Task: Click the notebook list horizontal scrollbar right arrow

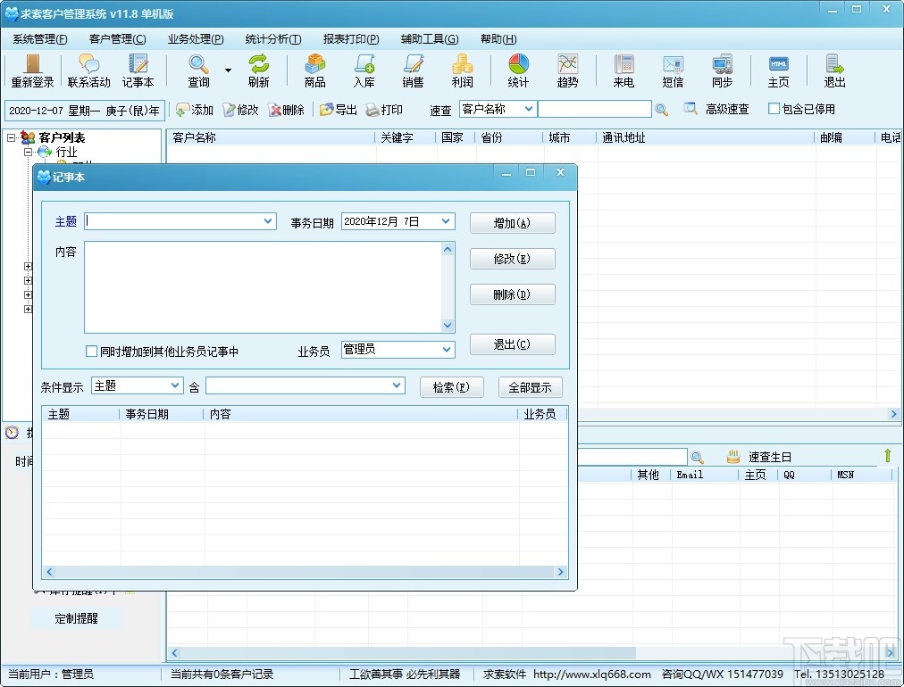Action: pyautogui.click(x=560, y=572)
